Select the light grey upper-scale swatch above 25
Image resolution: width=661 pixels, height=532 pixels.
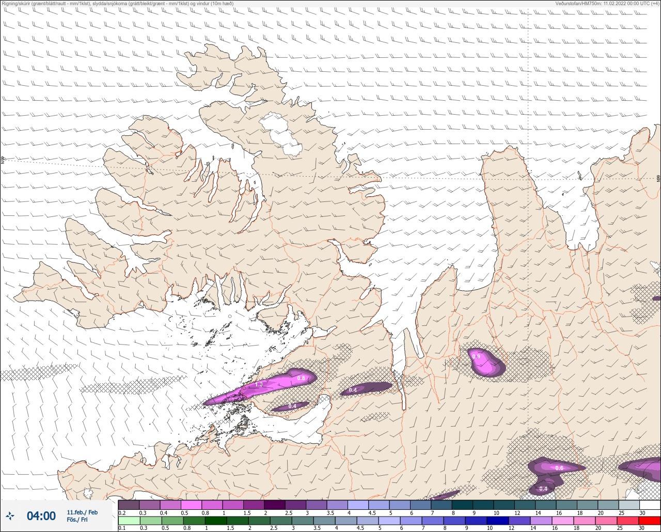629,505
